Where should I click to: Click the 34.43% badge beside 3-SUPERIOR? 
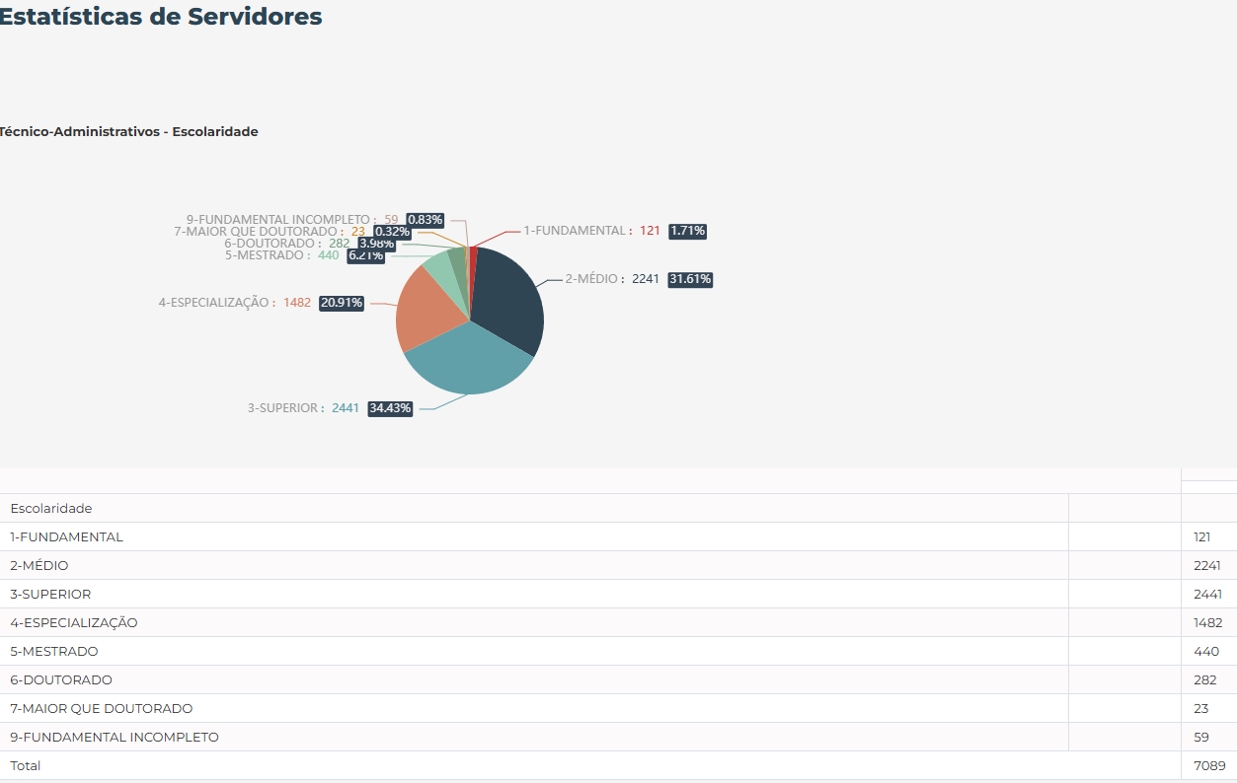coord(390,408)
